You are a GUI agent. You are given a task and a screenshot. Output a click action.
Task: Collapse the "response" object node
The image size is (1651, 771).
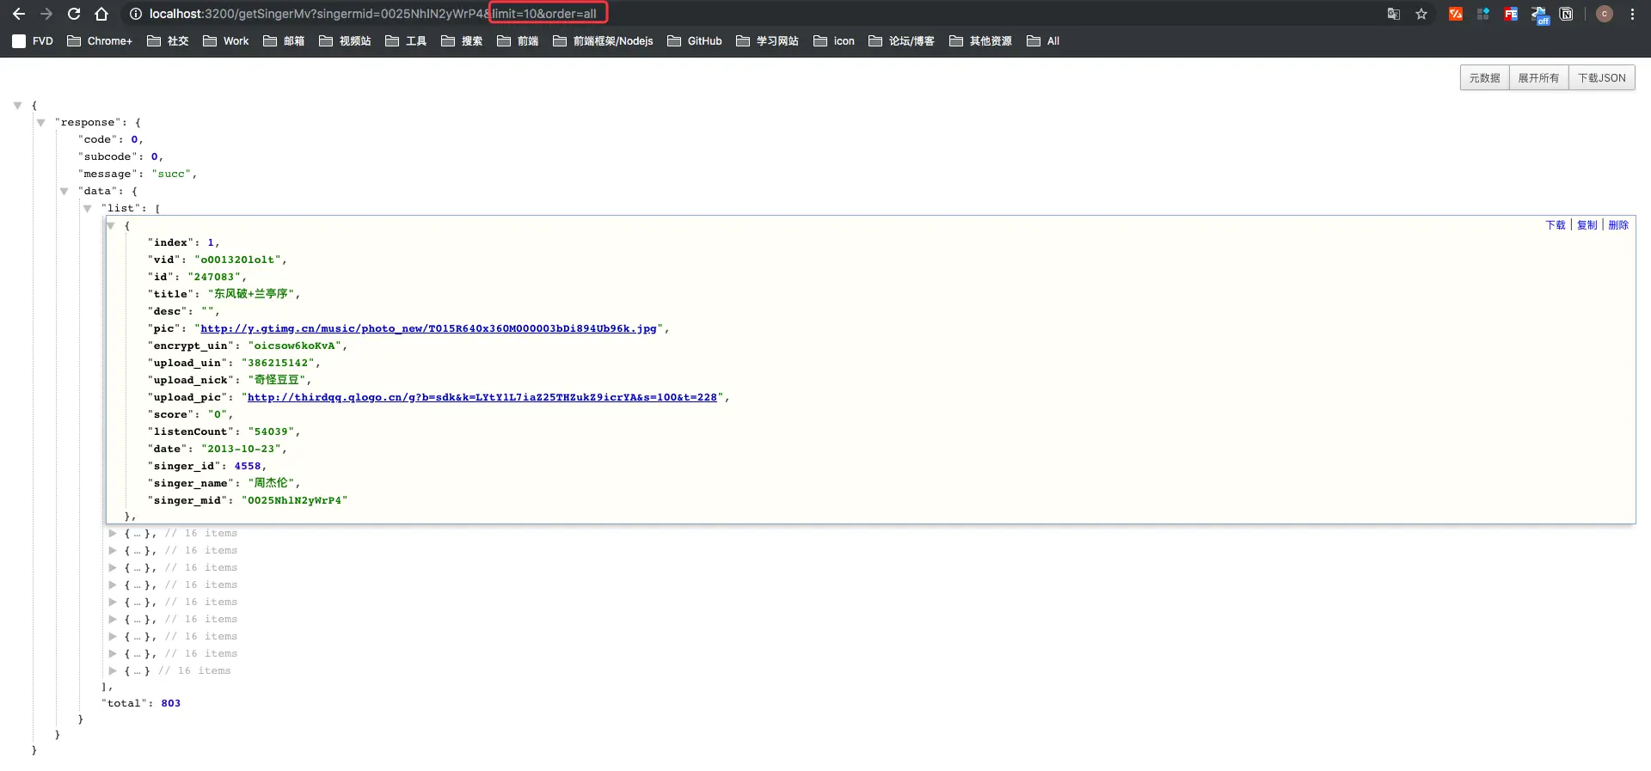tap(40, 123)
